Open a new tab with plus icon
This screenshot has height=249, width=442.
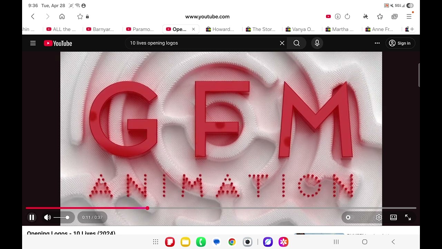[x=412, y=29]
